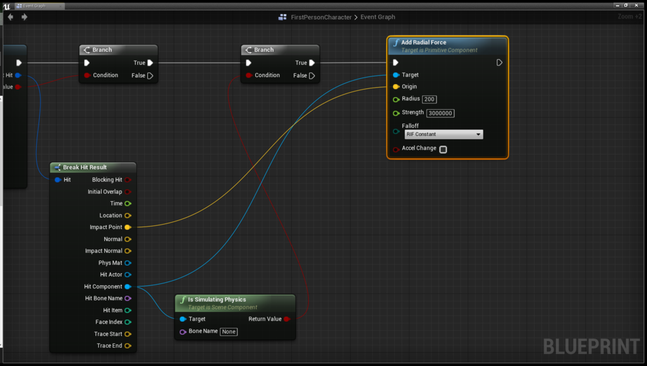647x366 pixels.
Task: Click execution output pin on leftmost node
Action: click(19, 62)
